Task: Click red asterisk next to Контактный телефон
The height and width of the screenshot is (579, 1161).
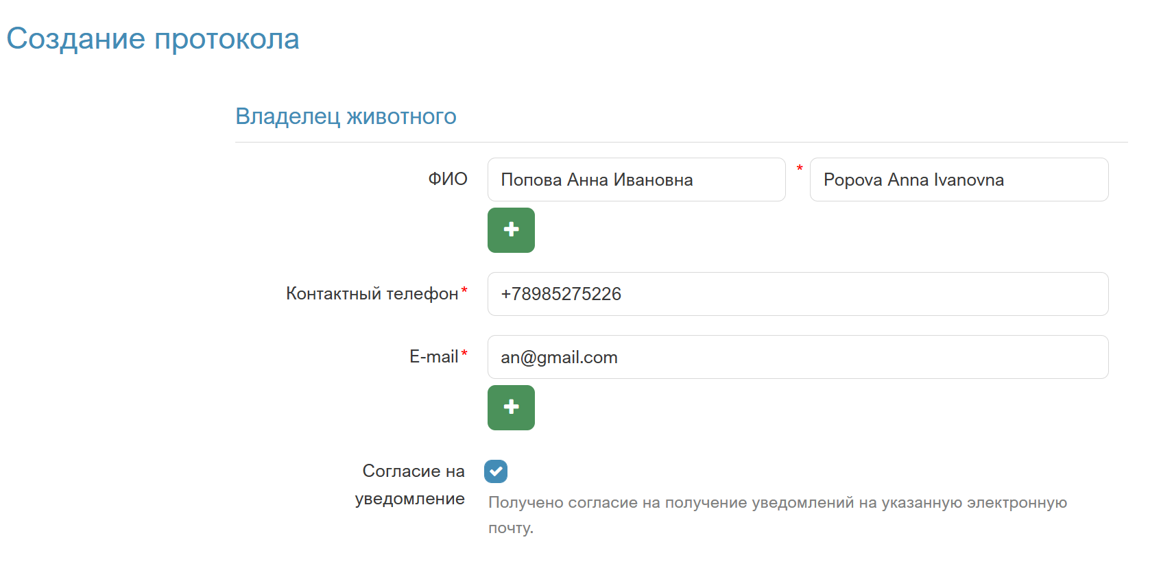Action: click(x=464, y=291)
